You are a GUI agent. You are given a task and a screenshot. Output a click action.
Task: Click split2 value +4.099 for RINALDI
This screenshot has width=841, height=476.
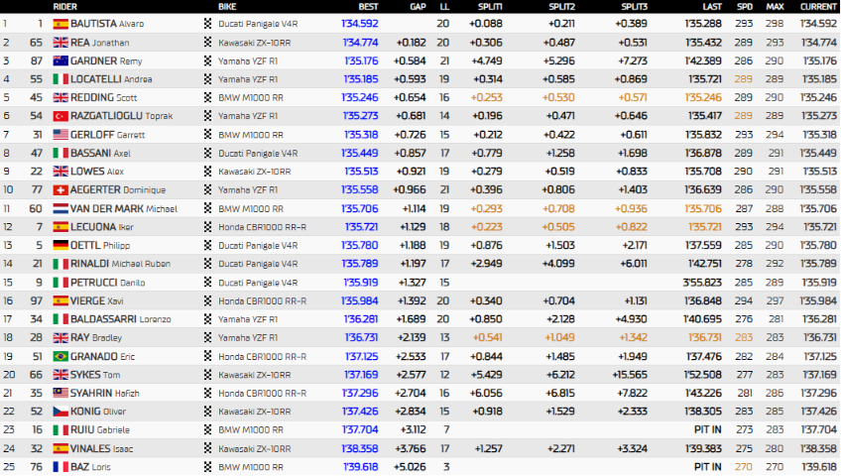coord(560,263)
